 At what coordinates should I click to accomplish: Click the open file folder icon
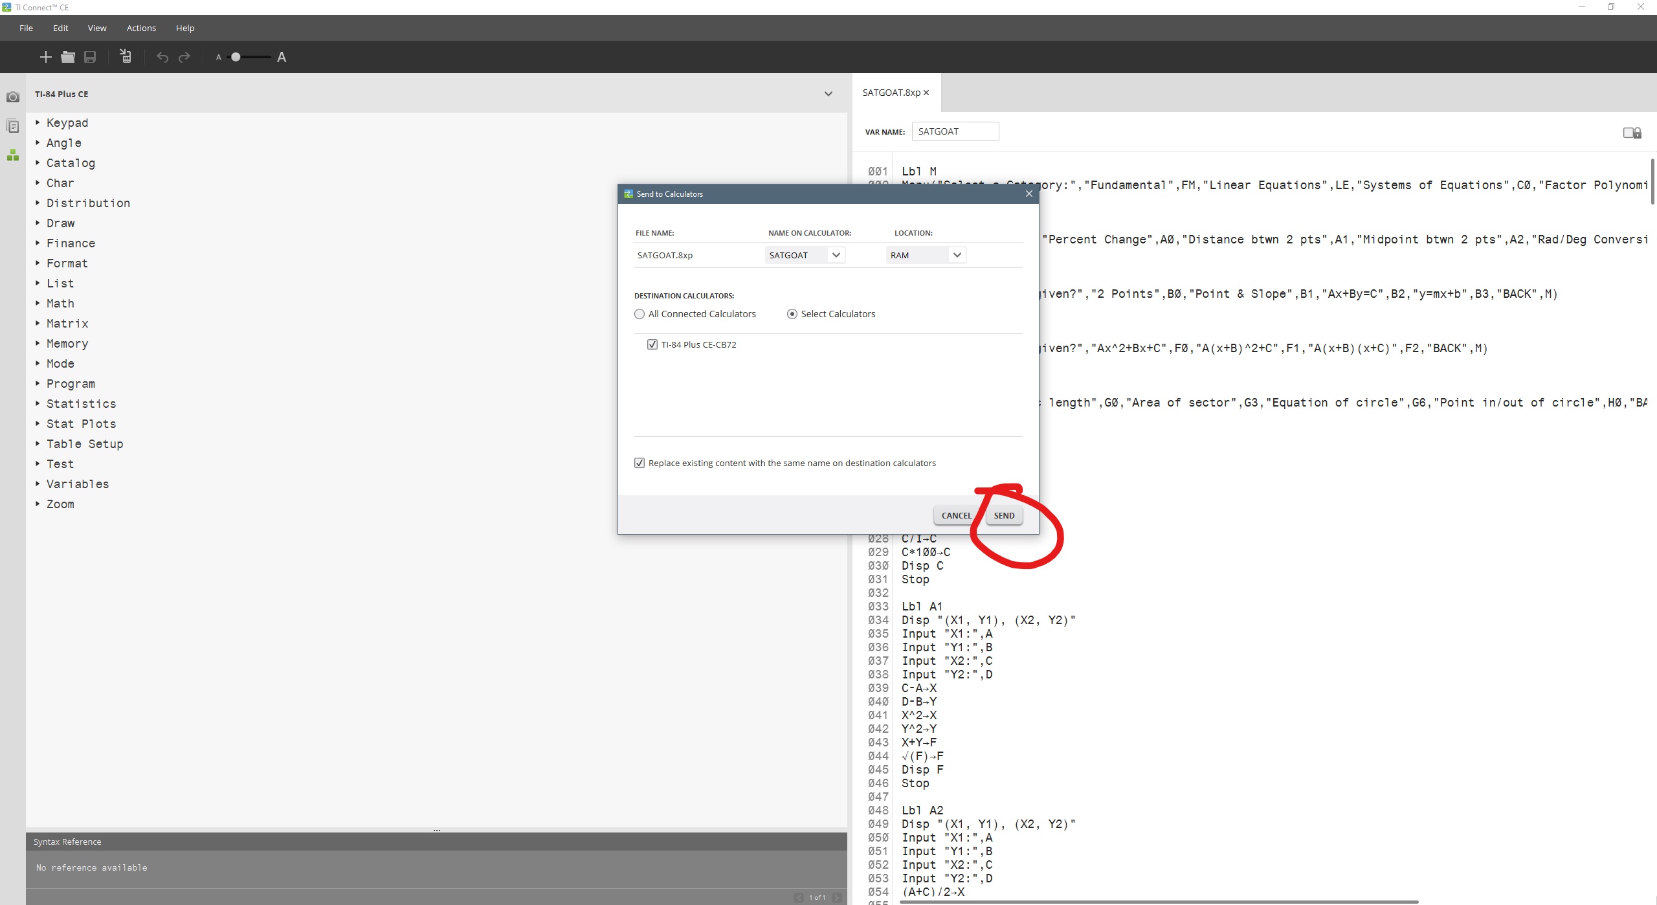pyautogui.click(x=68, y=57)
